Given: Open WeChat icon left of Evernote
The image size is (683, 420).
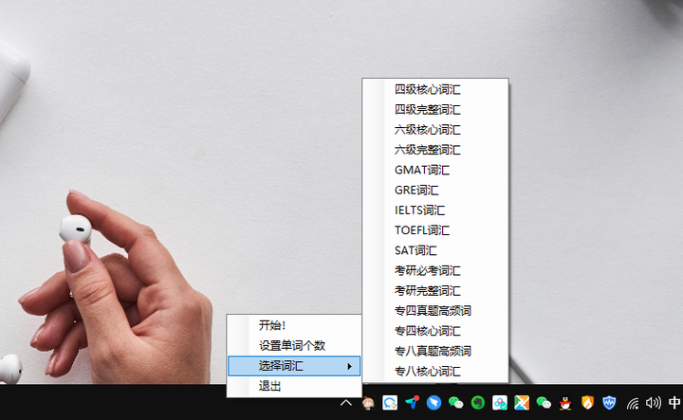Looking at the screenshot, I should click(x=455, y=403).
